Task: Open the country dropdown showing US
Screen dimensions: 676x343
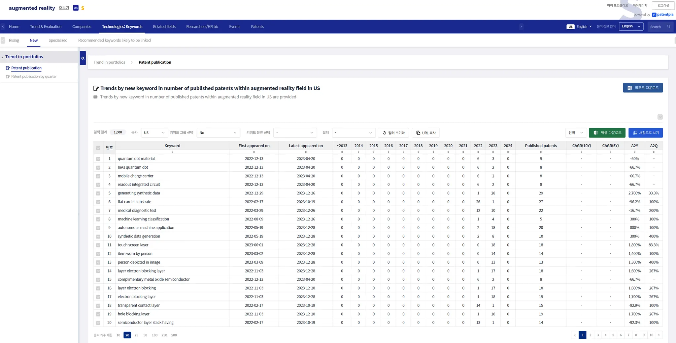Action: pyautogui.click(x=154, y=133)
